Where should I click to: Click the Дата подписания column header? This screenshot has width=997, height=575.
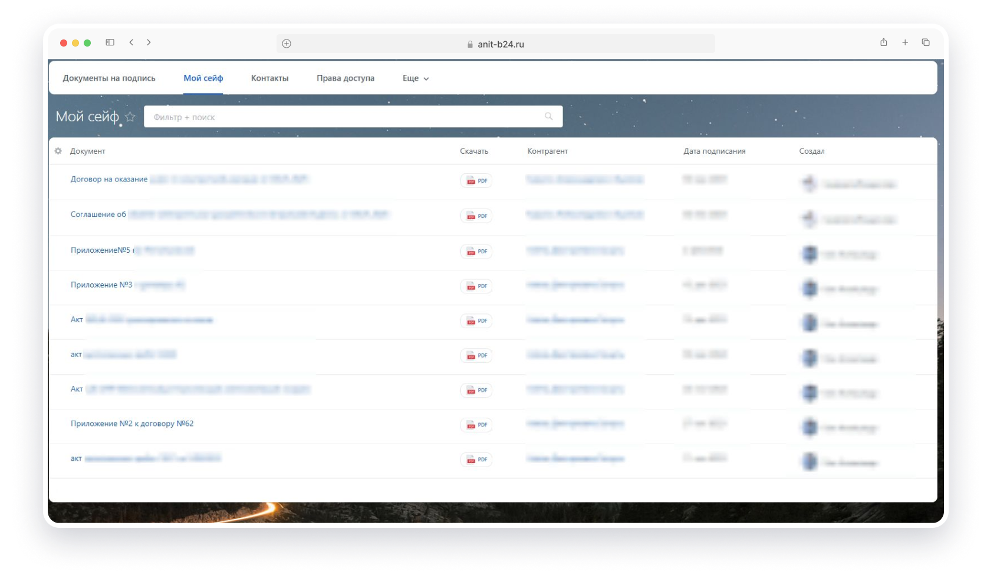714,151
